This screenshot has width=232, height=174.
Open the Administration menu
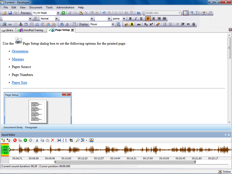coord(65,7)
